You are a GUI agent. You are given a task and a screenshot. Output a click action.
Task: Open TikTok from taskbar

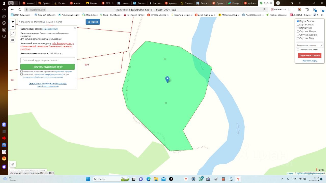click(171, 179)
